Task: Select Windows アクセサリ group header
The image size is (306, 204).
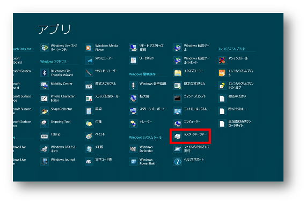Action: point(53,62)
